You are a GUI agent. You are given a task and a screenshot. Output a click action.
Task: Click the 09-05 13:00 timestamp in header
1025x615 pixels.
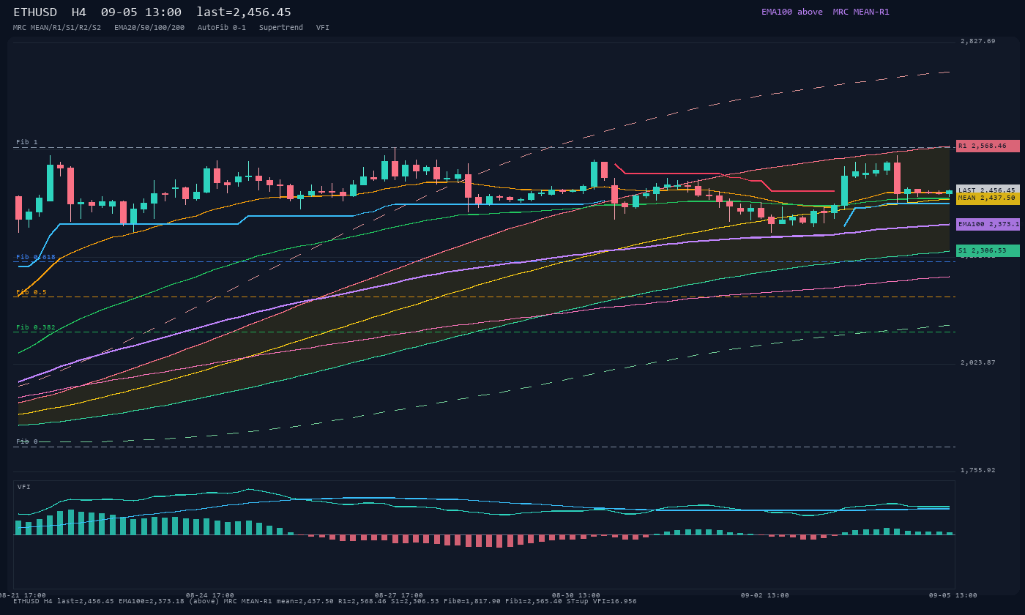pyautogui.click(x=141, y=12)
